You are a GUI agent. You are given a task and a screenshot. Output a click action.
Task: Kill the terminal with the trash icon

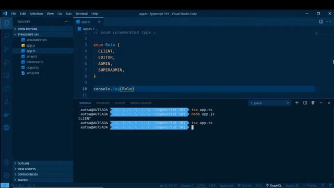[313, 103]
